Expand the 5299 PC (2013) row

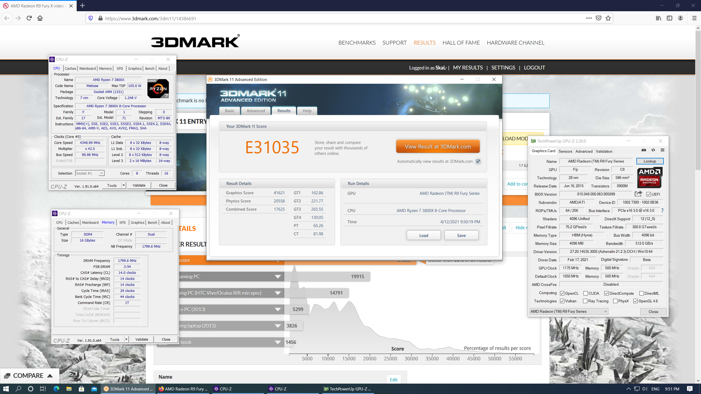coord(278,309)
